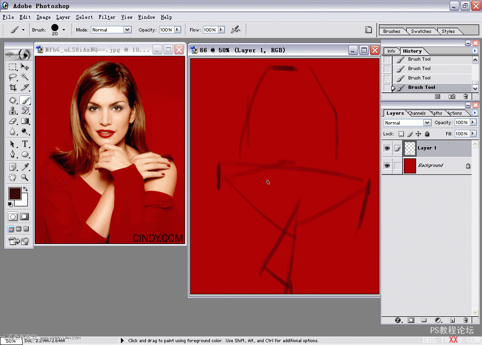Toggle lock image pixels
The image size is (482, 345).
[x=410, y=134]
